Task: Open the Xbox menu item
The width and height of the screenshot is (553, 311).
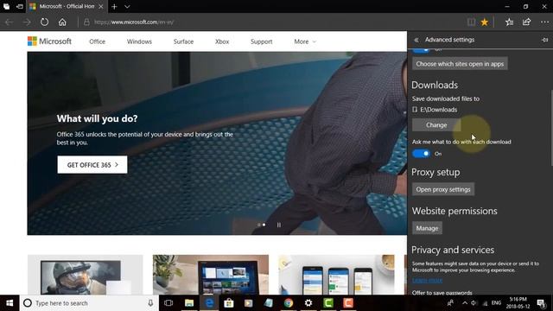Action: coord(222,41)
